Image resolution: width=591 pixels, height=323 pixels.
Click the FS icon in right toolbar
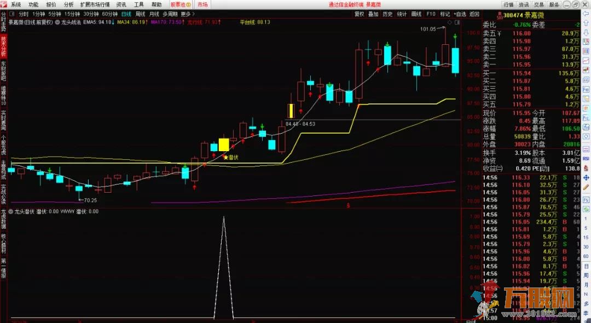[x=586, y=200]
